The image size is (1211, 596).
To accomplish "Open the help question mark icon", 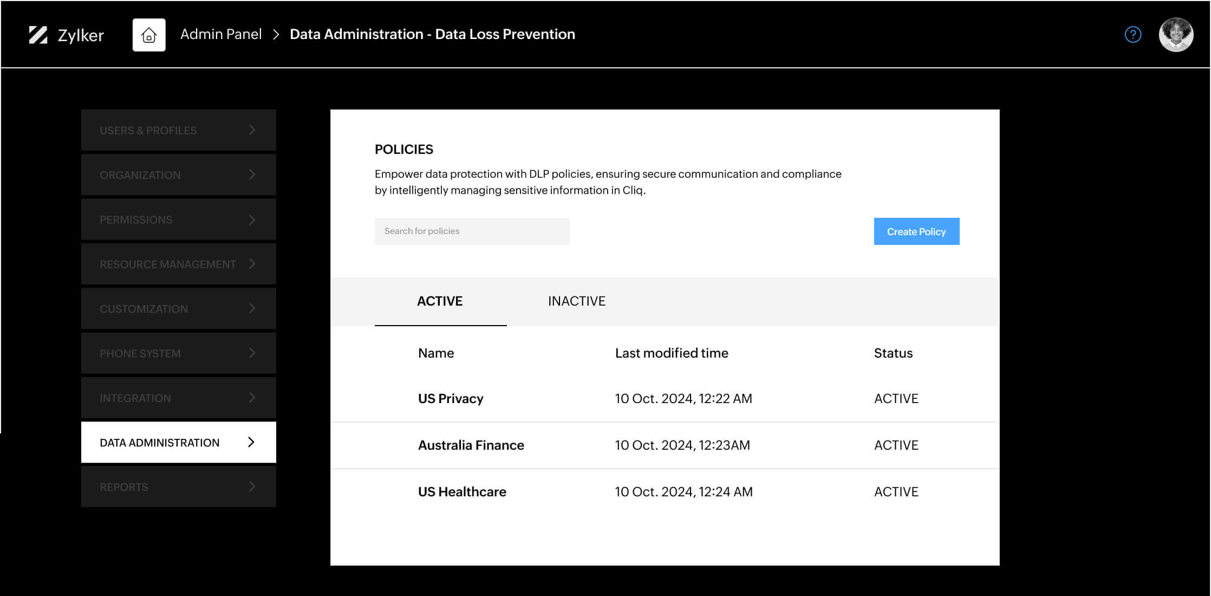I will (x=1133, y=35).
